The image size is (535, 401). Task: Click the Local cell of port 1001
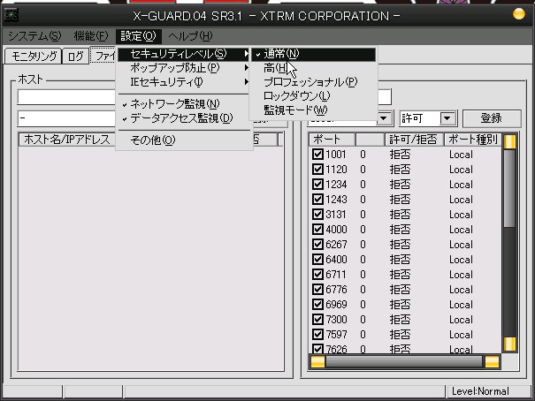(461, 155)
